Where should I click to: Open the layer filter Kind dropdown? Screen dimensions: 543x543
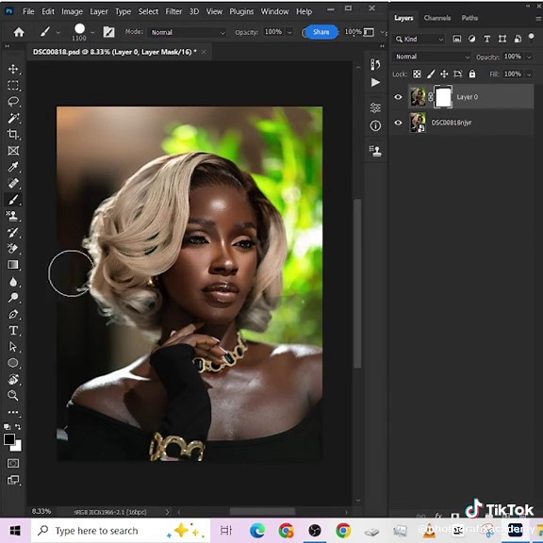419,40
